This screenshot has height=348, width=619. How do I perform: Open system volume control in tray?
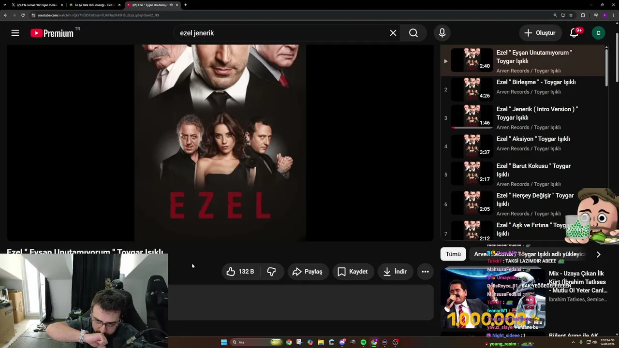pyautogui.click(x=594, y=342)
